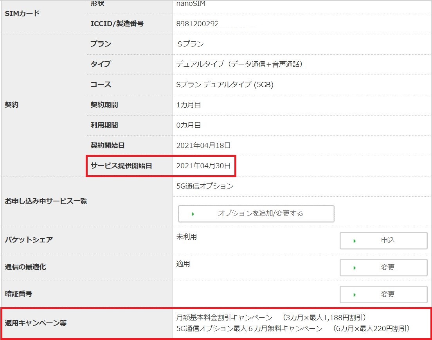Click the contract start date 2021年04月18日

click(203, 146)
